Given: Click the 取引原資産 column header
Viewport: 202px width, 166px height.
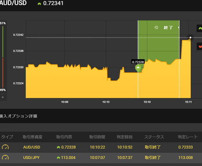Looking at the screenshot, I should tap(32, 137).
